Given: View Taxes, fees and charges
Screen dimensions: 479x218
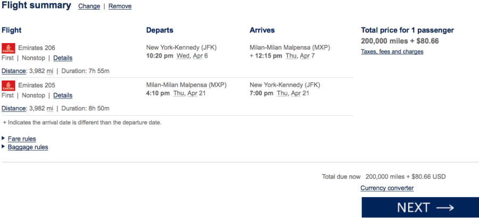Looking at the screenshot, I should pyautogui.click(x=392, y=52).
